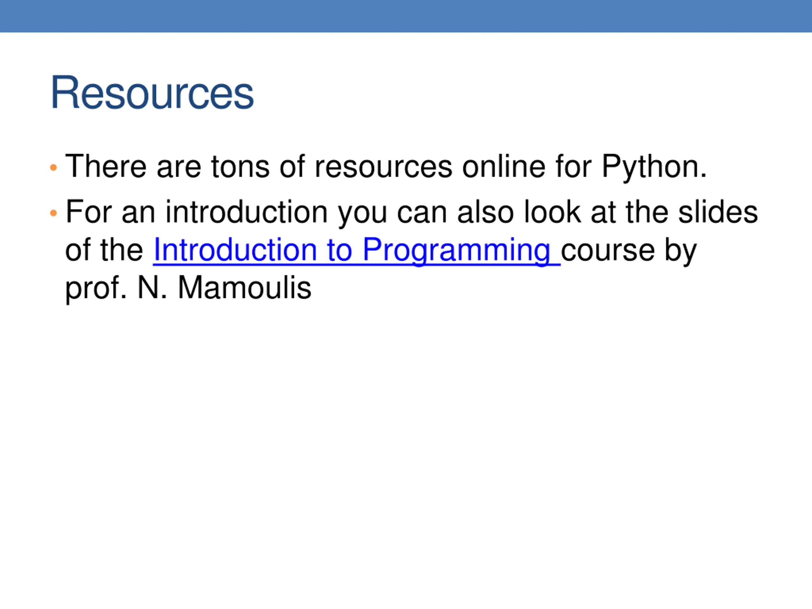The height and width of the screenshot is (609, 812).
Task: Click the lowercase word 'introduction' in second bullet
Action: click(x=246, y=213)
